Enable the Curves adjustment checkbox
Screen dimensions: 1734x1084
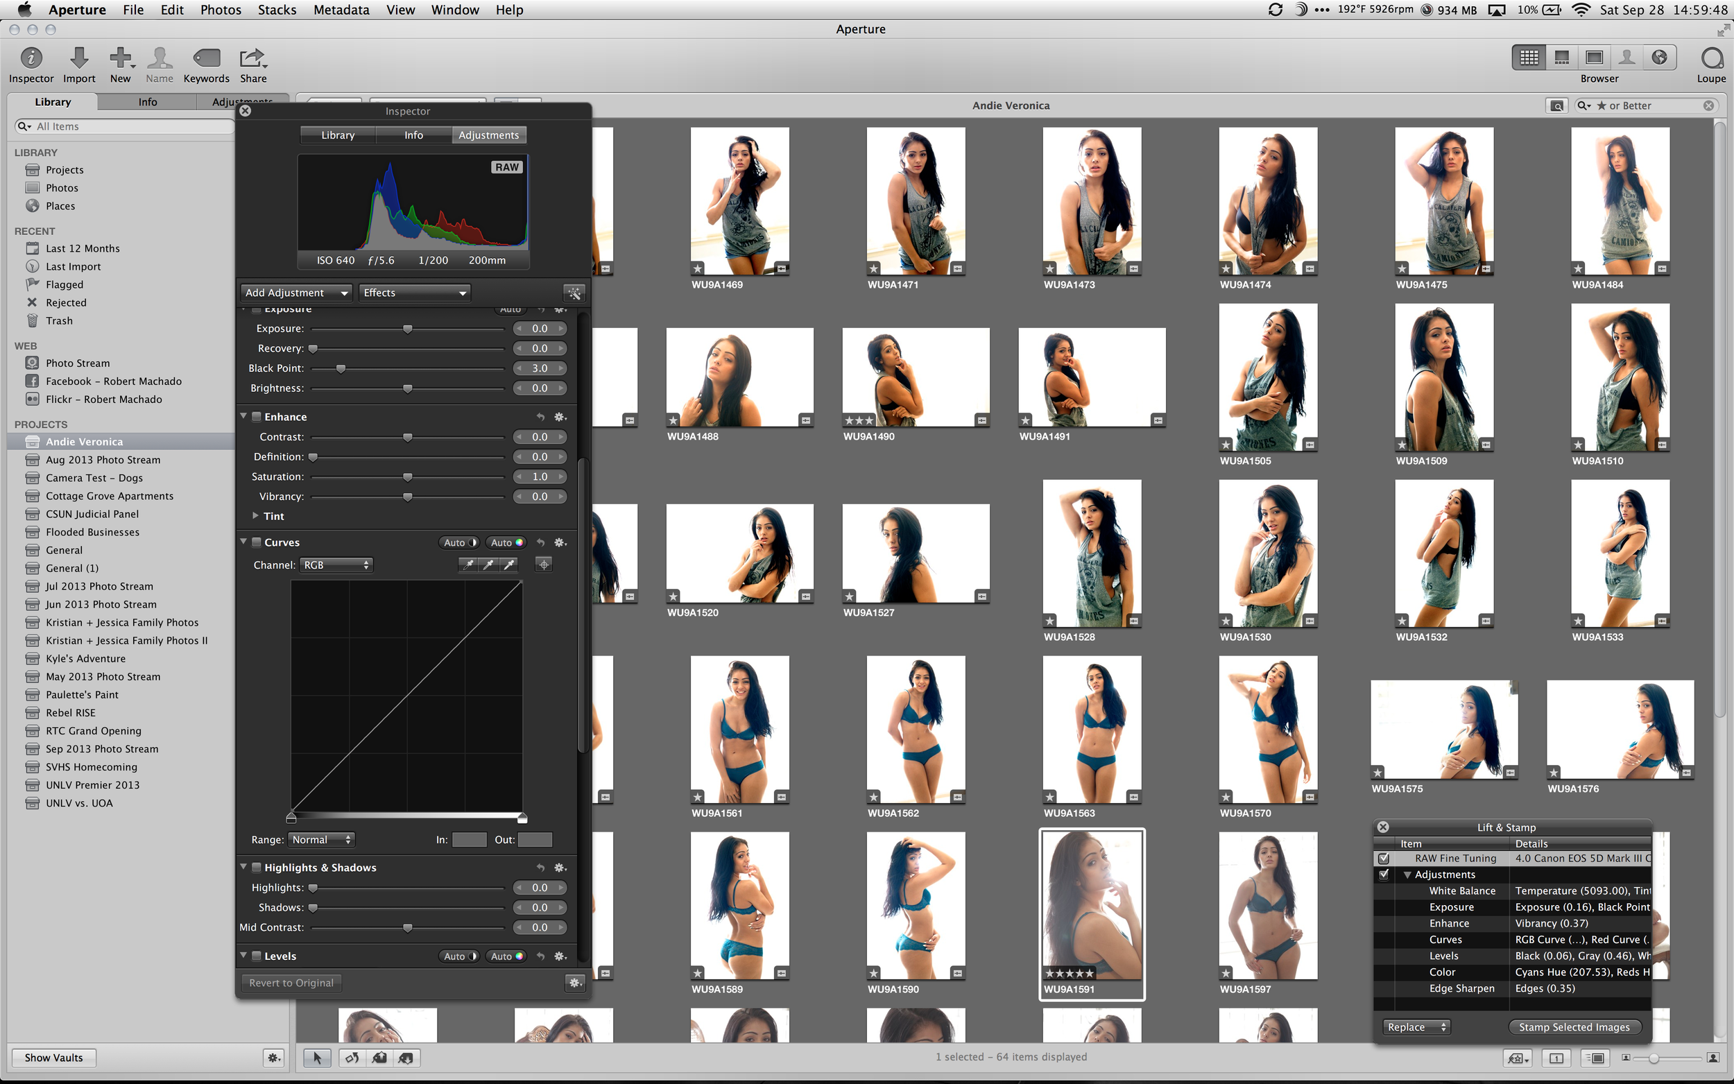[x=257, y=543]
